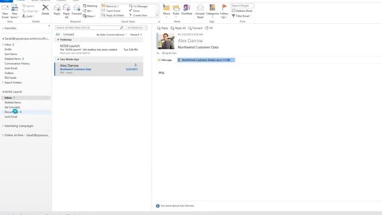382x215 pixels.
Task: Expand Search Folders
Action: coord(3,82)
